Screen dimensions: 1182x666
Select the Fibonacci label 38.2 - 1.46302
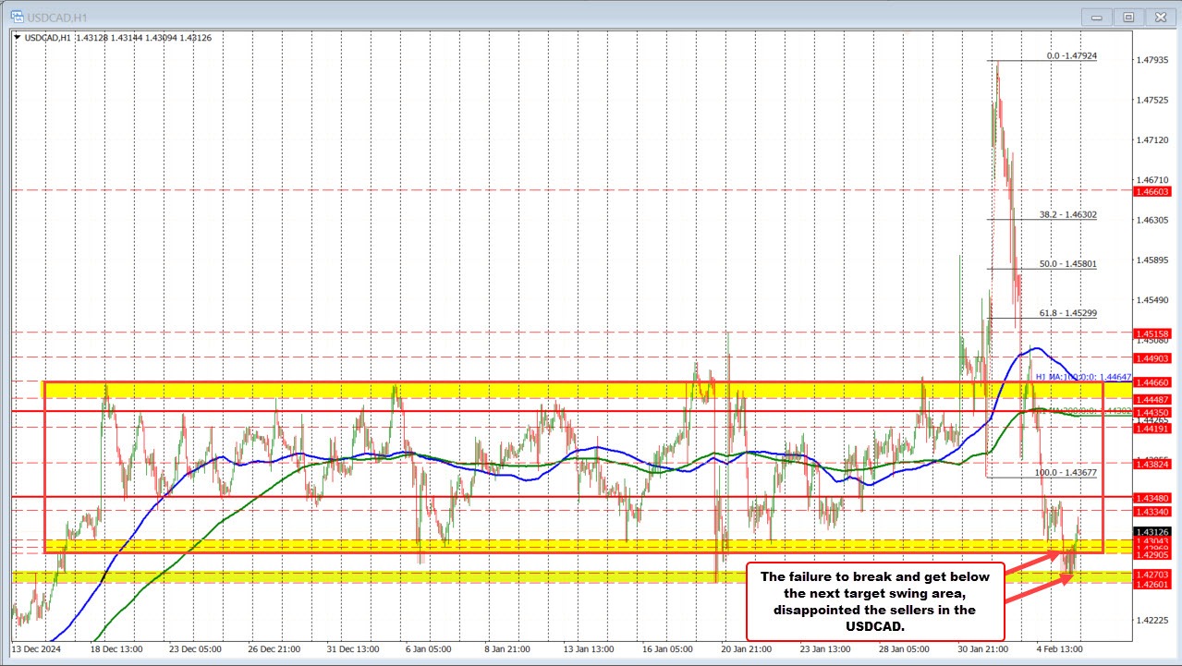click(1067, 214)
